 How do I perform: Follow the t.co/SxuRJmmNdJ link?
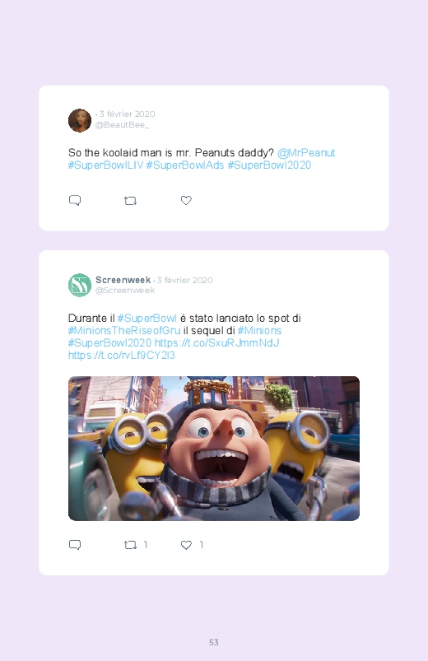tap(216, 342)
